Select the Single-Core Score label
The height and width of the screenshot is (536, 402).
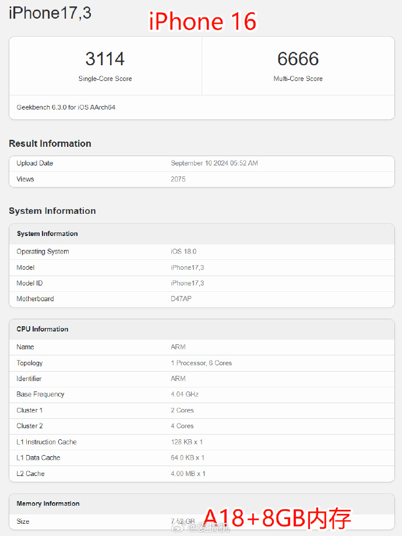(105, 79)
